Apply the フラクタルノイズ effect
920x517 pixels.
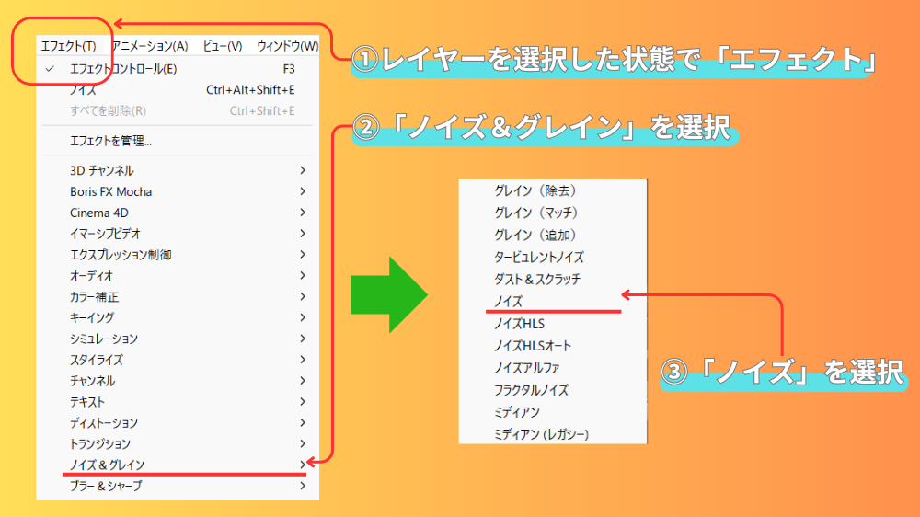coord(531,390)
